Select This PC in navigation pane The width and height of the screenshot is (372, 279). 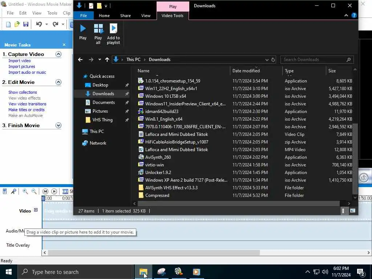click(x=96, y=132)
